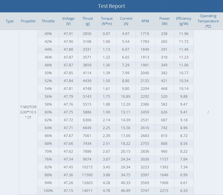223x195 pixels.
Task: Click the Current (A) column header
Action: pyautogui.click(x=126, y=21)
